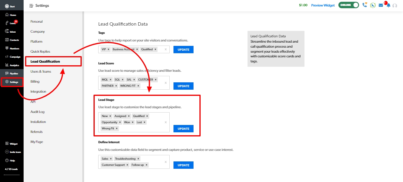403x182 pixels.
Task: Open the mail envelope icon
Action: tap(381, 5)
